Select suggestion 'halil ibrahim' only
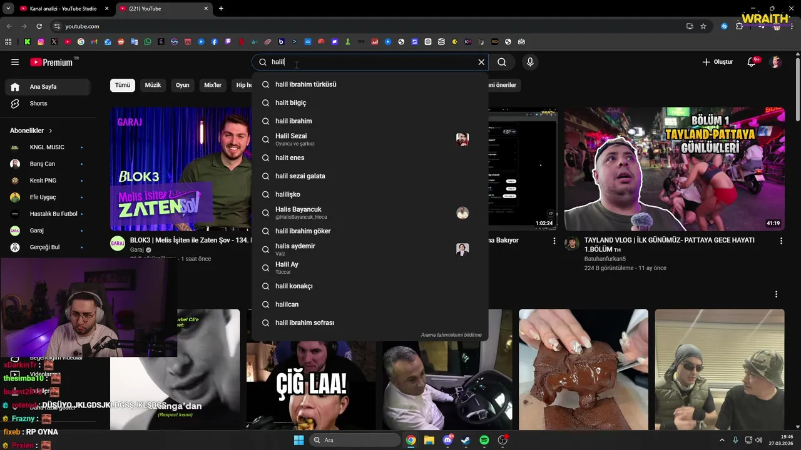The image size is (801, 450). click(370, 121)
